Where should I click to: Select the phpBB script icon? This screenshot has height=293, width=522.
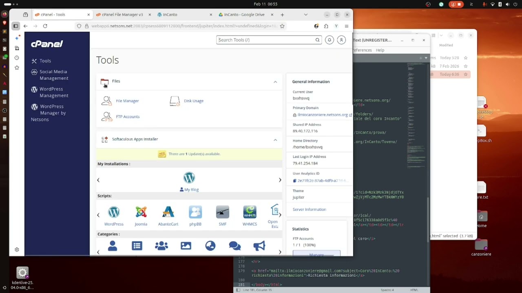[195, 212]
